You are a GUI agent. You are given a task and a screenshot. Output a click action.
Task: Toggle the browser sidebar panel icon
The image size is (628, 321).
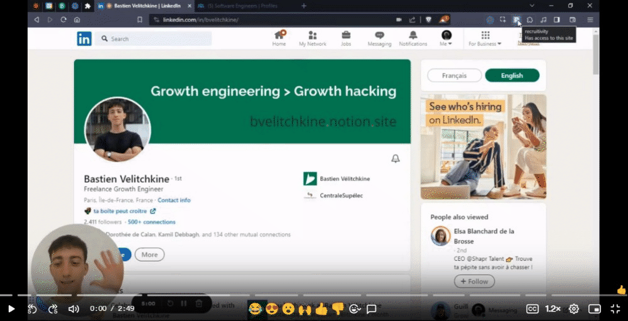[556, 19]
